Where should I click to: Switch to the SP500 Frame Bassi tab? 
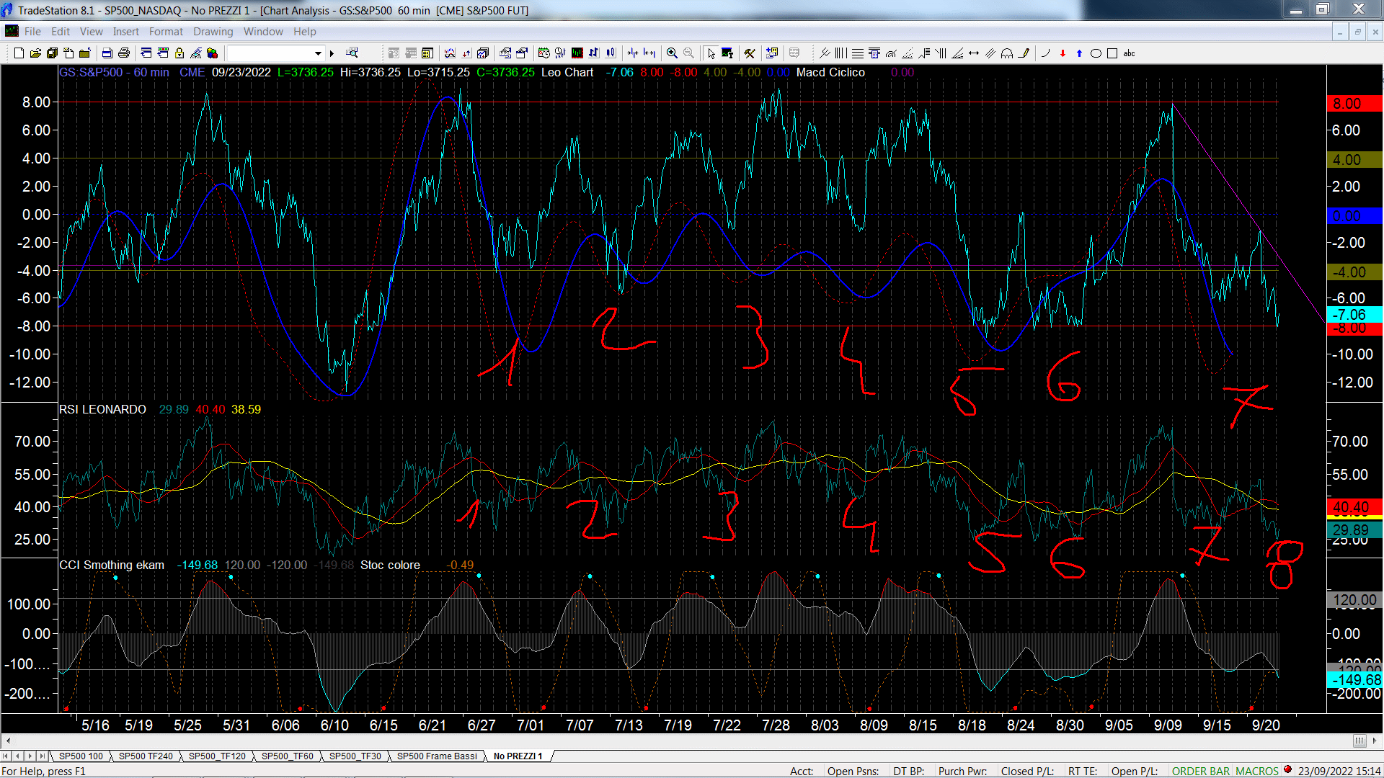437,756
